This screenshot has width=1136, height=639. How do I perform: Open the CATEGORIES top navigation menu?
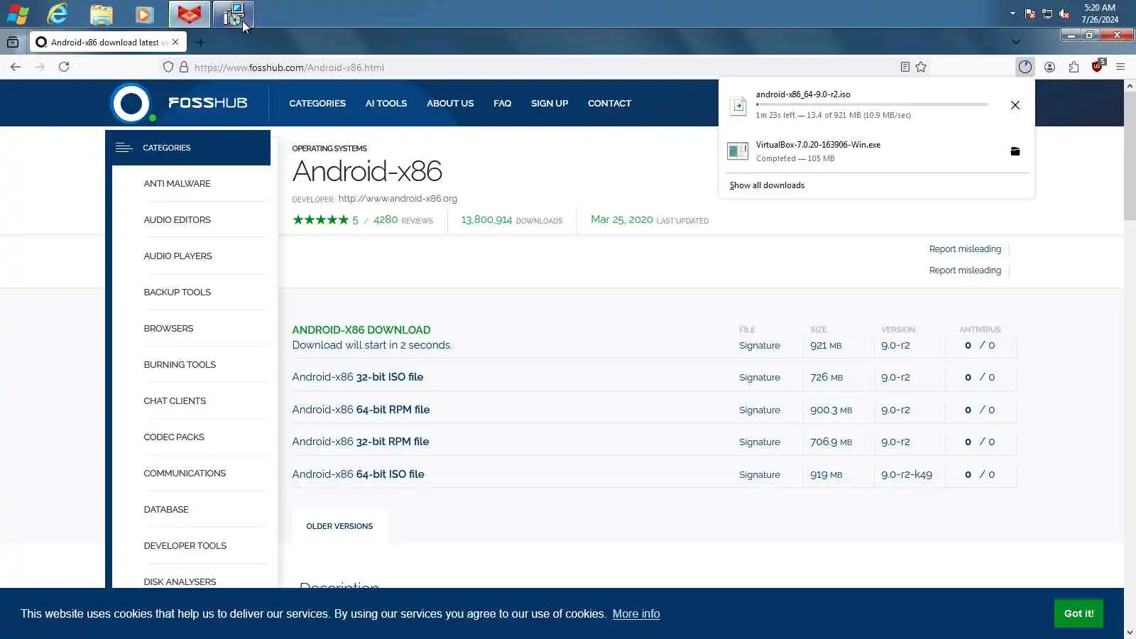point(317,103)
